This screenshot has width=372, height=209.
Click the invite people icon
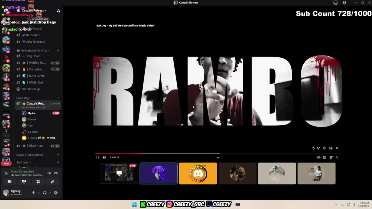click(x=58, y=10)
